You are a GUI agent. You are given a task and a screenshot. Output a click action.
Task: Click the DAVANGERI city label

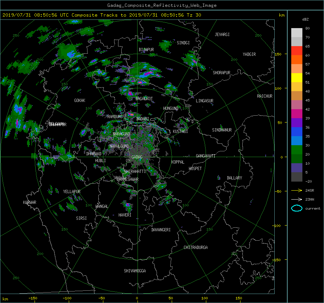pyautogui.click(x=161, y=230)
